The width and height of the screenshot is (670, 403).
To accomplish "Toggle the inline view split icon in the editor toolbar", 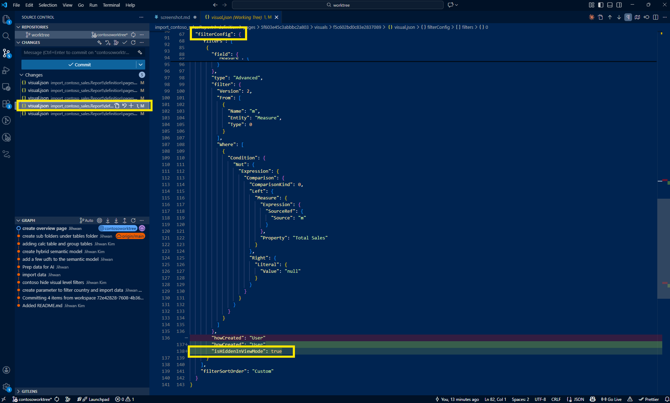I will click(656, 17).
